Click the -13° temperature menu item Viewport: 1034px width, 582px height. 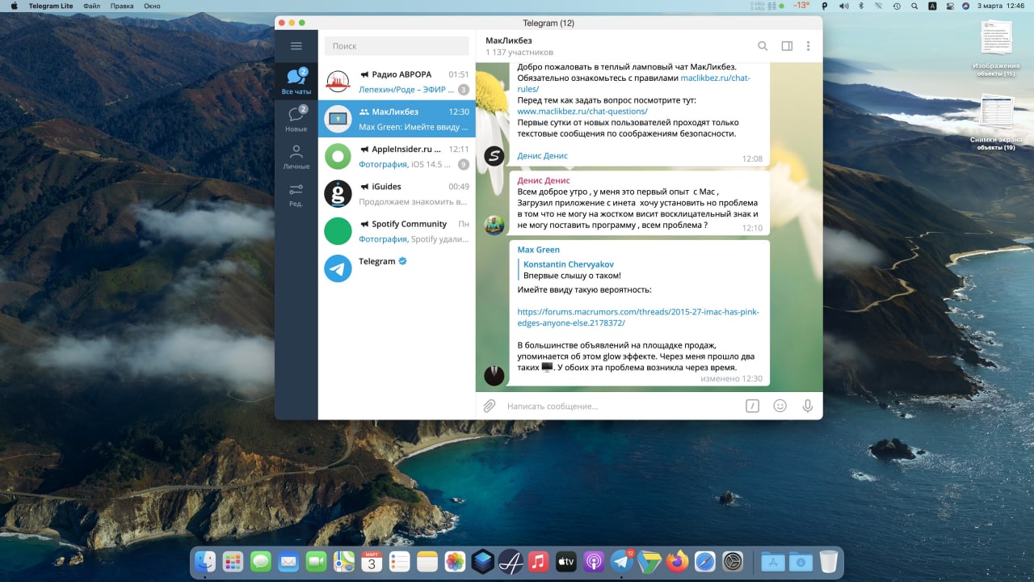click(x=801, y=6)
